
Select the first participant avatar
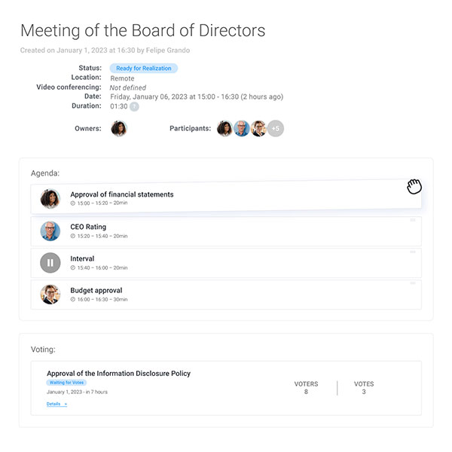(x=224, y=128)
